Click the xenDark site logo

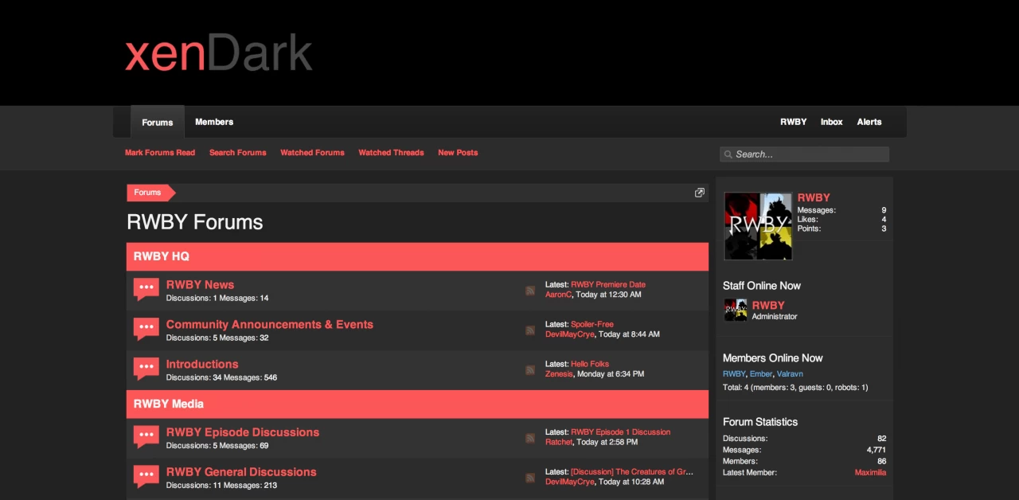coord(219,53)
